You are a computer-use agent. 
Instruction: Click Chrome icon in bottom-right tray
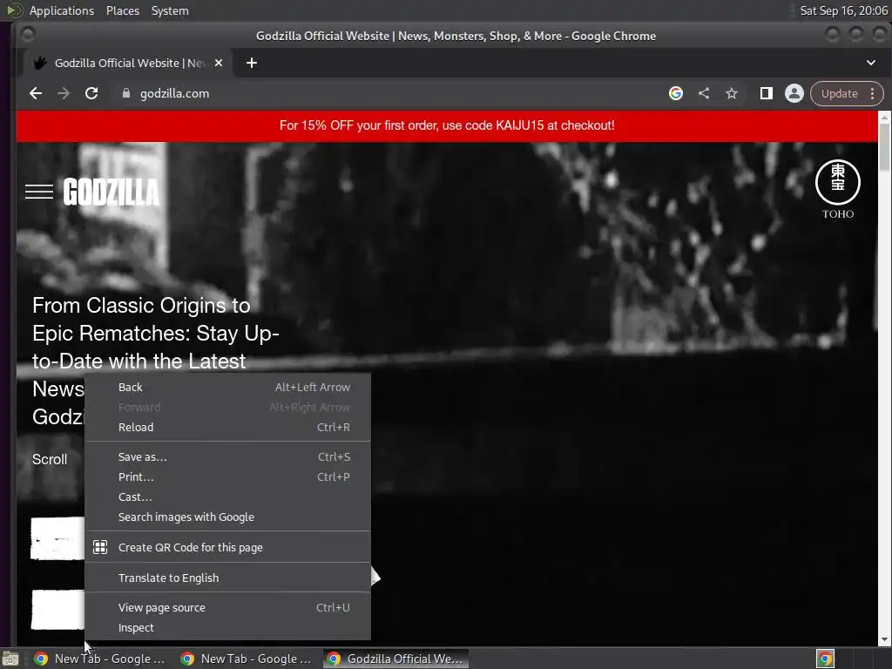click(x=825, y=659)
